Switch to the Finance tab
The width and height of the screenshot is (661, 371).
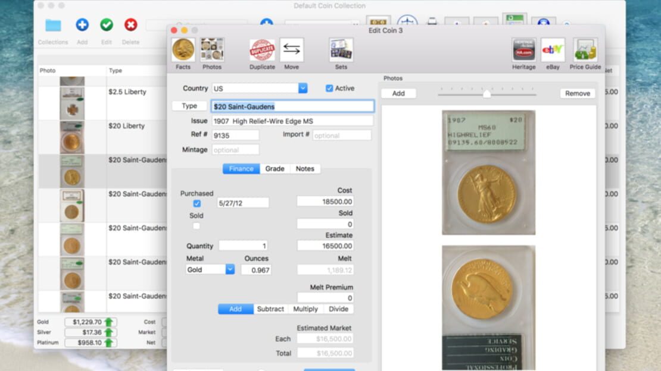click(241, 169)
